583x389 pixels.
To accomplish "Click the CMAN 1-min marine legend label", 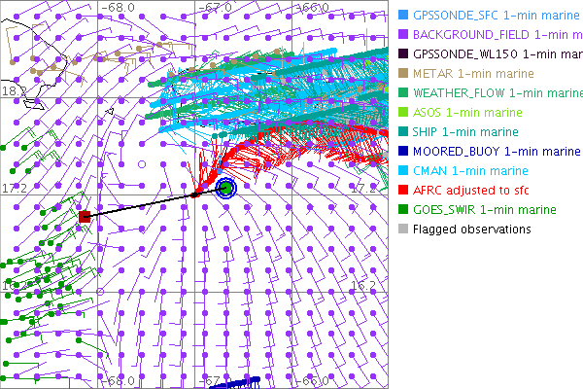I will click(x=468, y=170).
